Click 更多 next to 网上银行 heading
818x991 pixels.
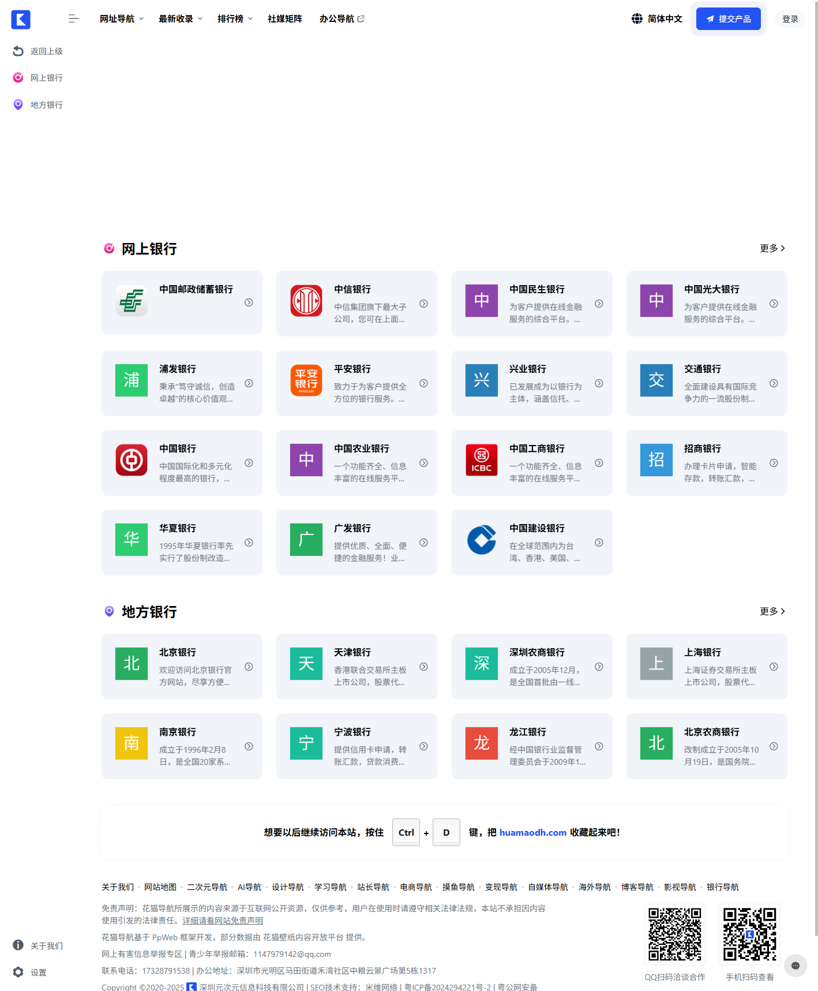pyautogui.click(x=772, y=248)
